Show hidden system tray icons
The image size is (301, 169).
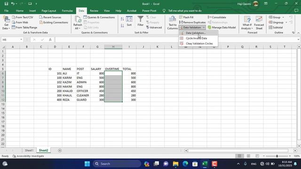[x=238, y=164]
